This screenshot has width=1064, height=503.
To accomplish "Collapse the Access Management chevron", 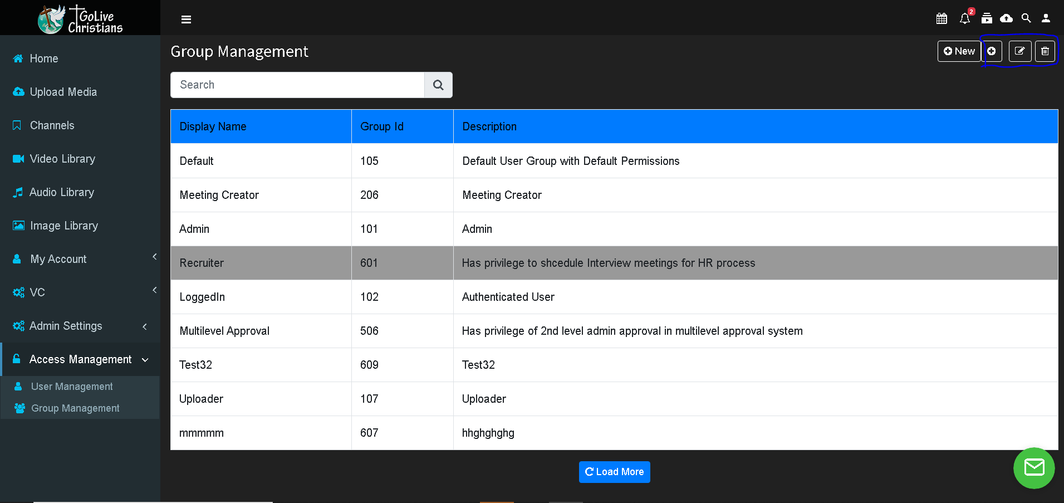I will 145,360.
